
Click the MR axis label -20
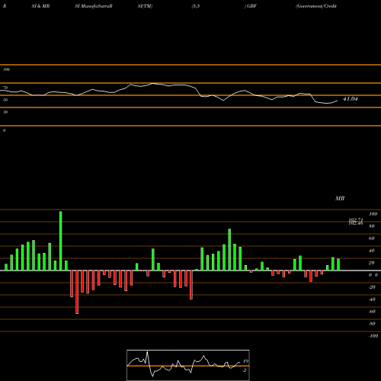372,287
